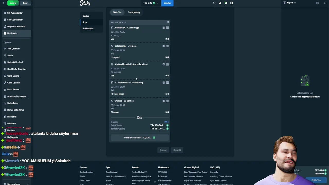Open Para Yatırma ve Para Çekme link
Image resolution: width=329 pixels, height=185 pixels.
pyautogui.click(x=196, y=172)
